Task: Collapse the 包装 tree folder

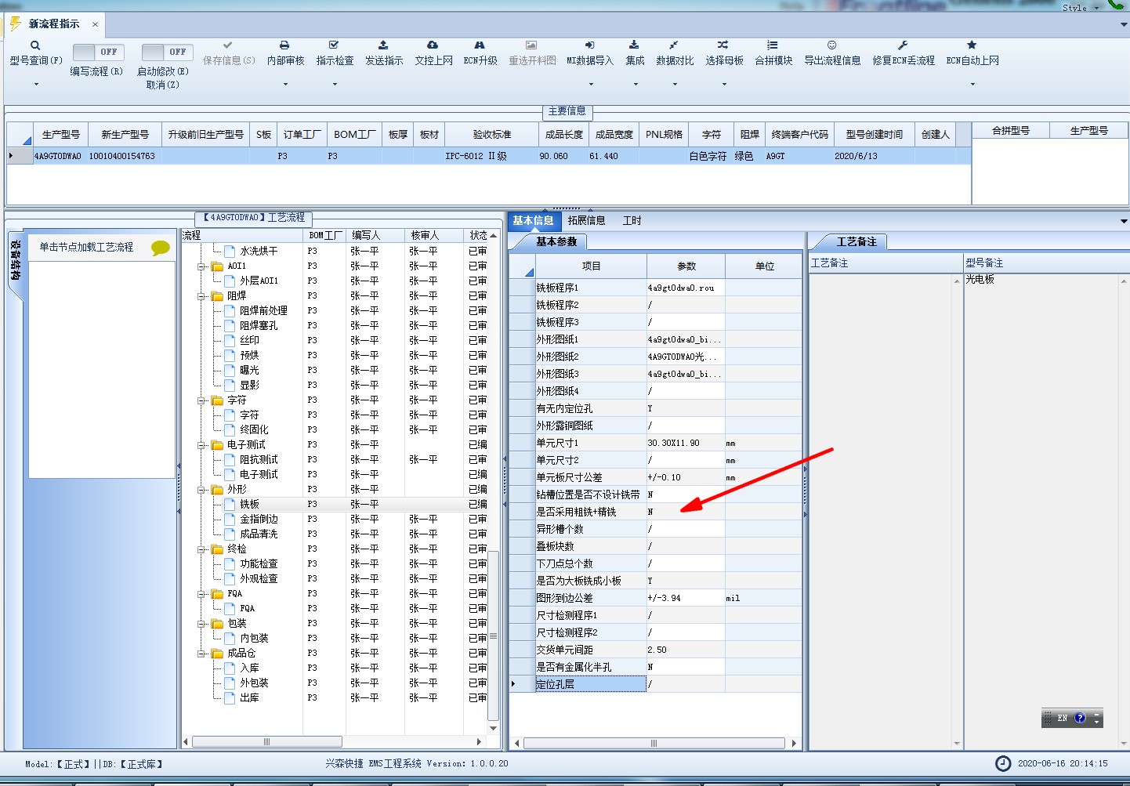Action: pyautogui.click(x=202, y=624)
